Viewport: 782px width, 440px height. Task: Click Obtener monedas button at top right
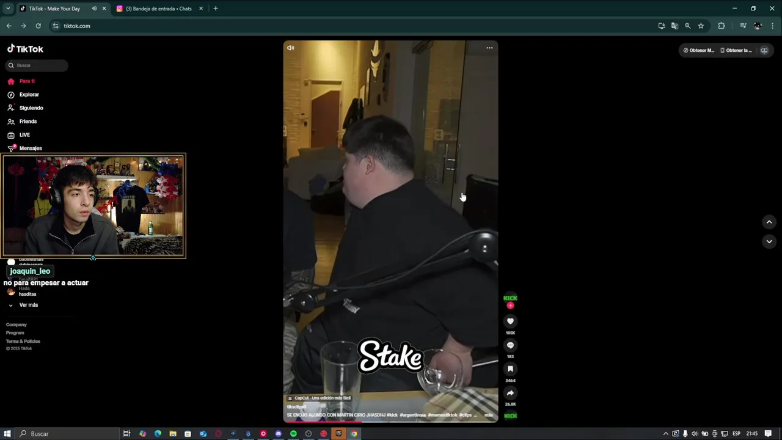[698, 50]
